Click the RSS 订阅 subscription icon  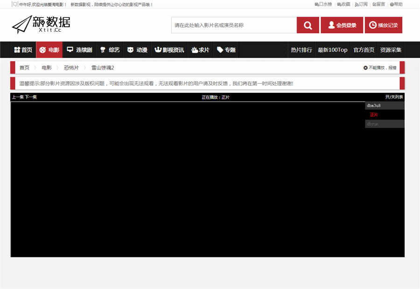356,4
